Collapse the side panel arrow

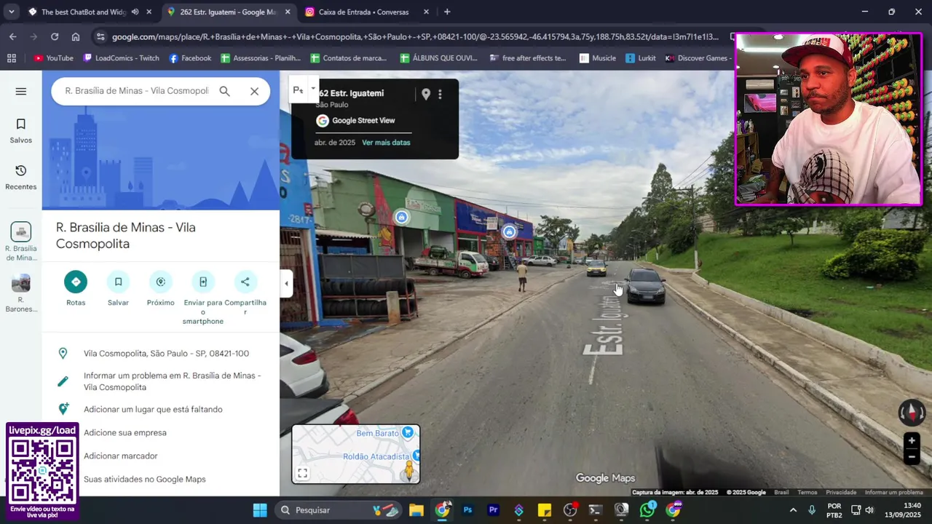[x=286, y=284]
